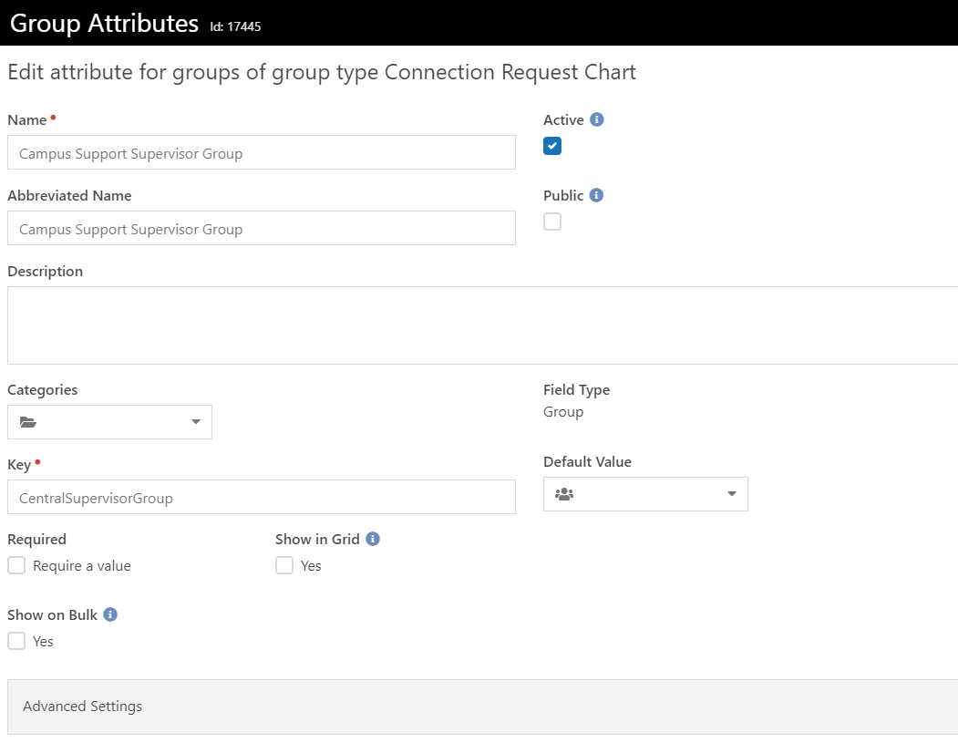
Task: Click the Edit attribute for groups heading
Action: [x=322, y=72]
